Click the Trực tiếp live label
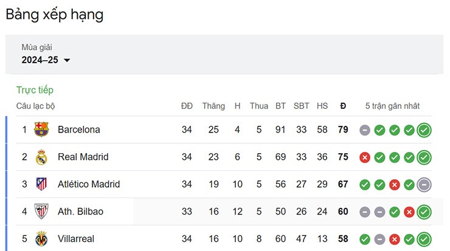The height and width of the screenshot is (251, 450). pos(35,90)
